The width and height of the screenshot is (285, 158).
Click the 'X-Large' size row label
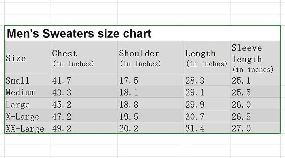tap(23, 116)
